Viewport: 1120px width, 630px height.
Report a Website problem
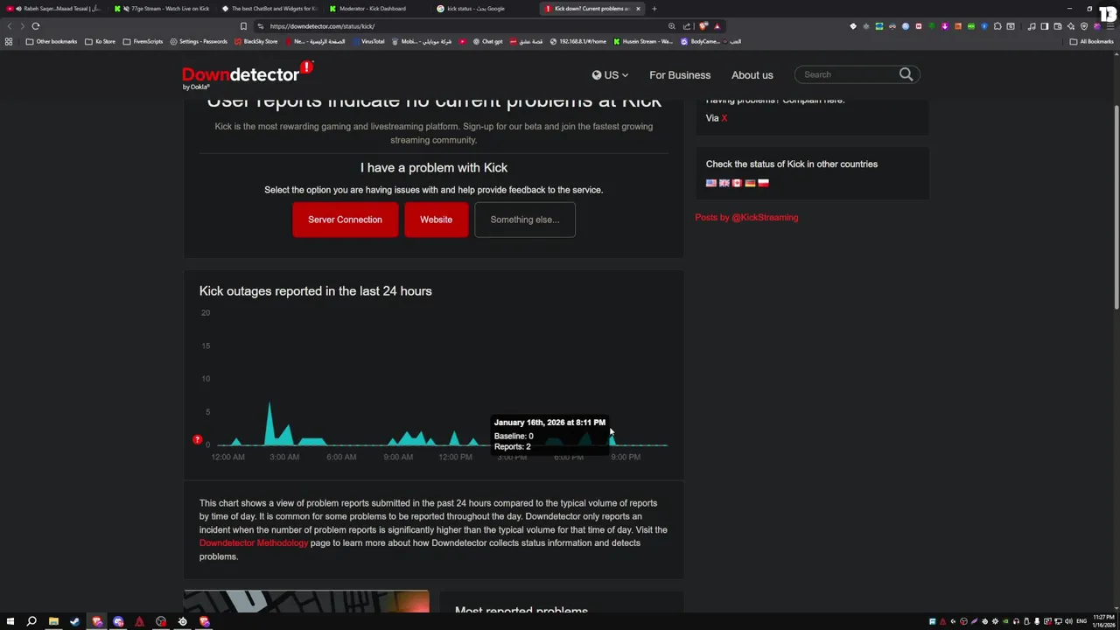(x=436, y=220)
